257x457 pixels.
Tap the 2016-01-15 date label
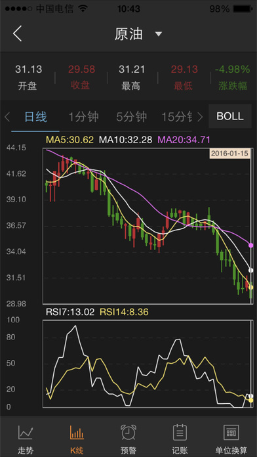[230, 154]
